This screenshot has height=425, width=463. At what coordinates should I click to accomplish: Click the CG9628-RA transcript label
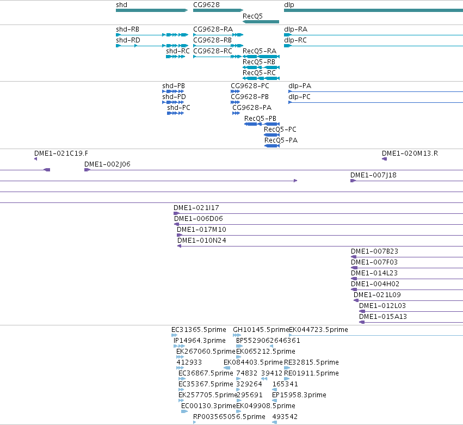[213, 29]
